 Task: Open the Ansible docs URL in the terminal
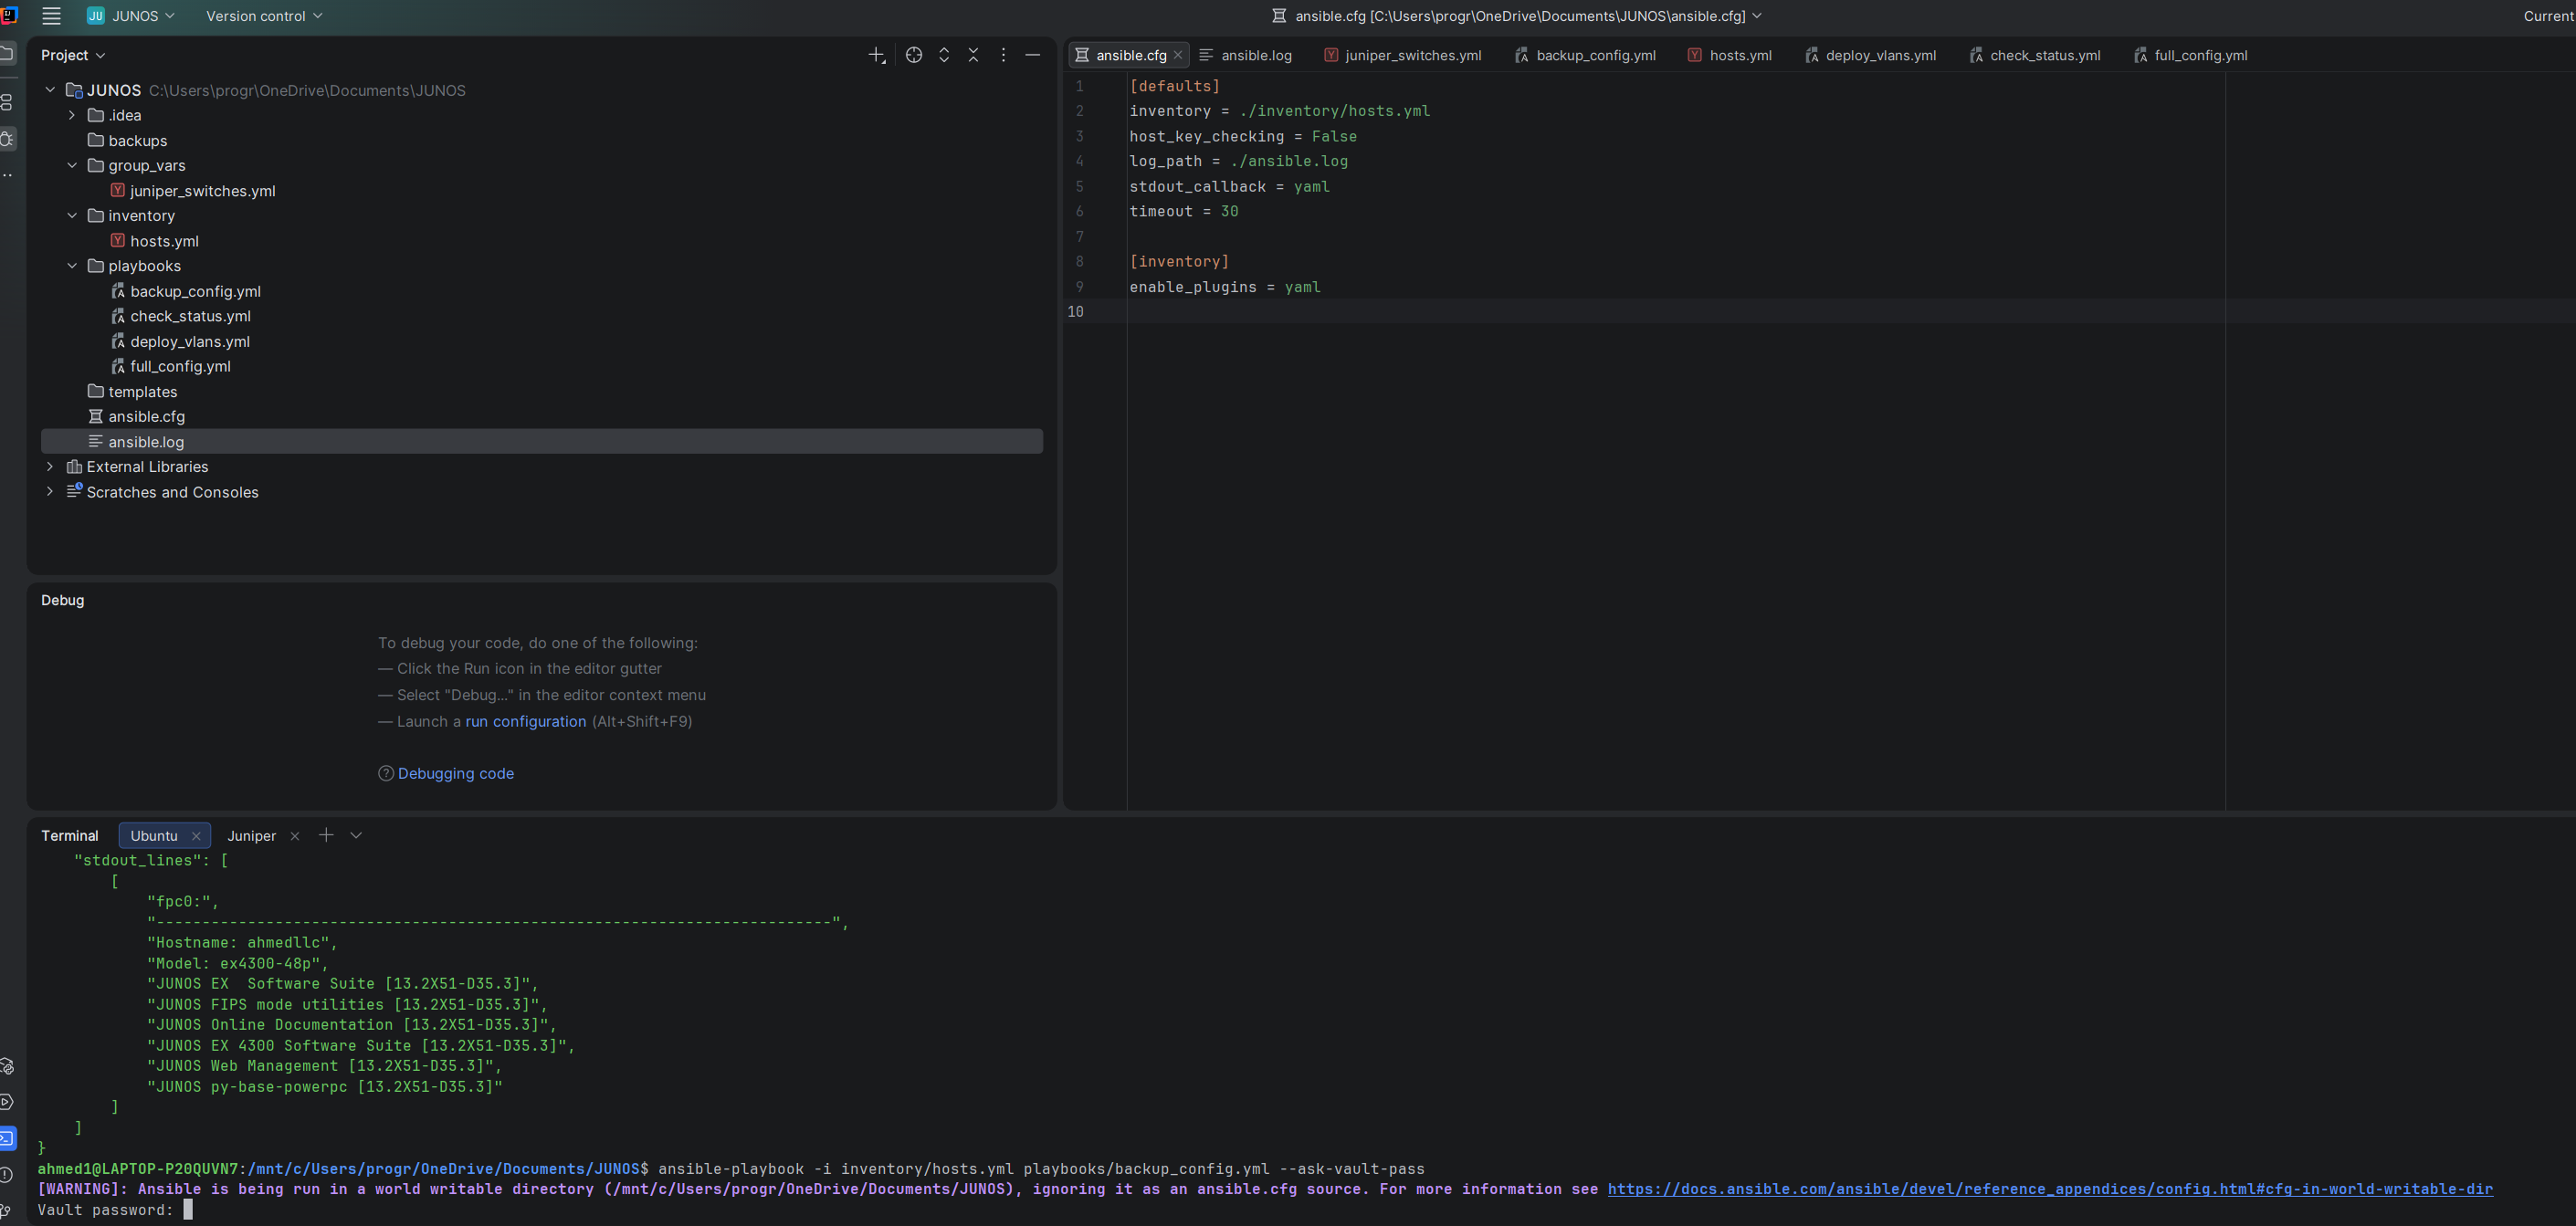2048,1189
